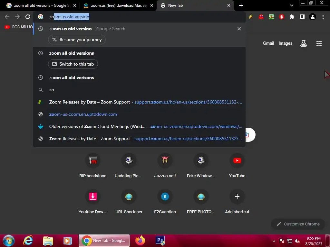The image size is (330, 247).
Task: Open first Zoom Releases by Date suggestion
Action: [x=139, y=102]
